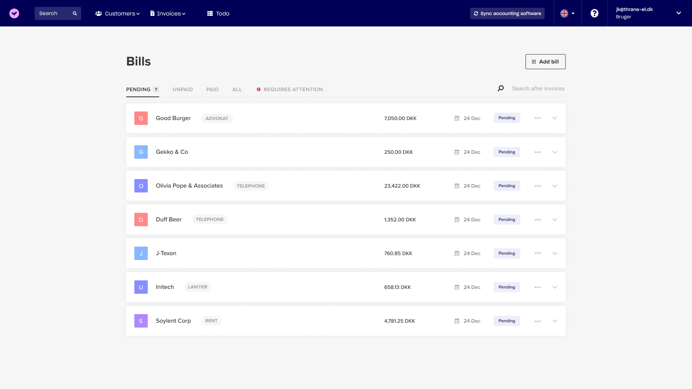Open the language flag dropdown
692x389 pixels.
pyautogui.click(x=567, y=13)
